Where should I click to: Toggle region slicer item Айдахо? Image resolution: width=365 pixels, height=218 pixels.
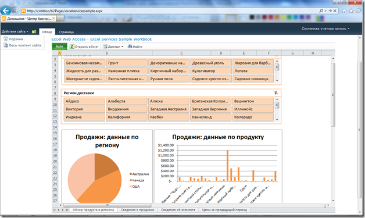[x=84, y=101]
